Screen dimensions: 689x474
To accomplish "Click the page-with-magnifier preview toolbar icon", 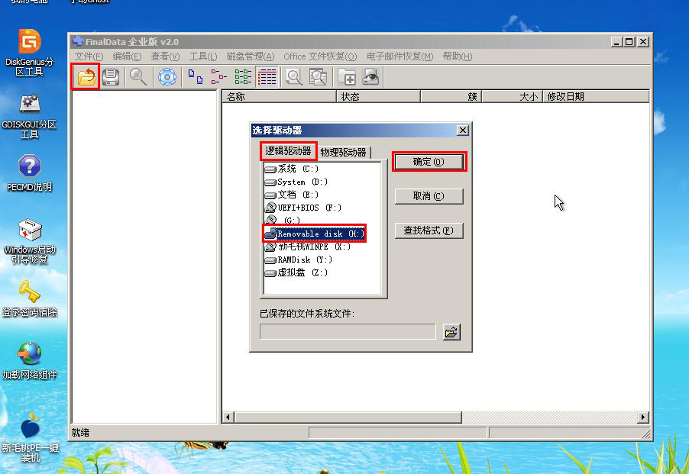I will 294,77.
